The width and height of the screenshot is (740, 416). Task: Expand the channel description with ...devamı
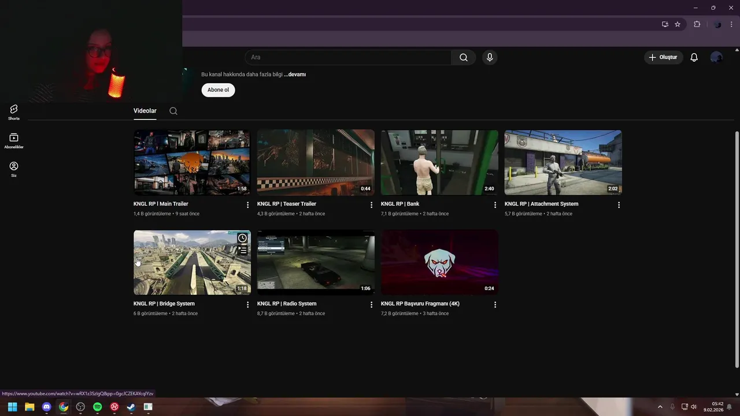295,75
